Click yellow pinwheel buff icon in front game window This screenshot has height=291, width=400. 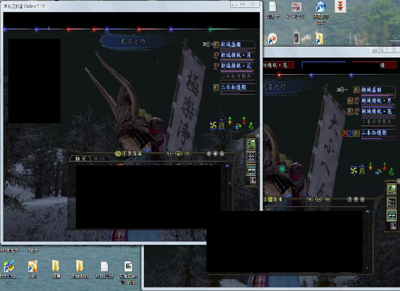[x=213, y=125]
